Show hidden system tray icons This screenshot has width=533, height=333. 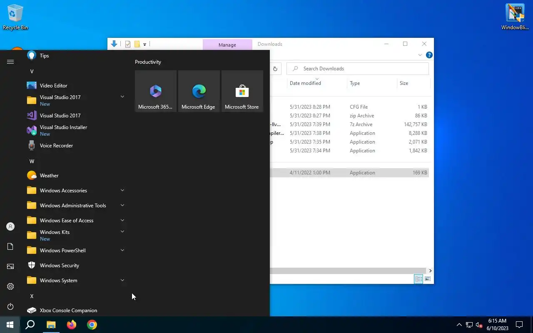pyautogui.click(x=459, y=325)
